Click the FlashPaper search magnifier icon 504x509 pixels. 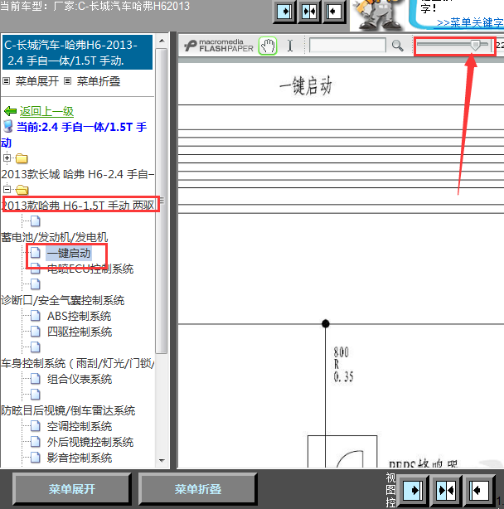(397, 46)
